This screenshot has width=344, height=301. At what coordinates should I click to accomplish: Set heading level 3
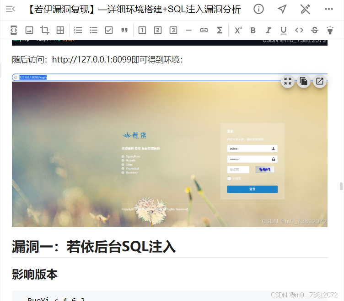pyautogui.click(x=173, y=30)
